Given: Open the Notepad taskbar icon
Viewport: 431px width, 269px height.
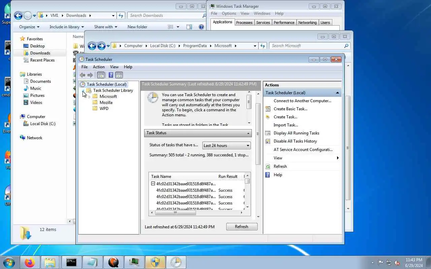Looking at the screenshot, I should [92, 262].
